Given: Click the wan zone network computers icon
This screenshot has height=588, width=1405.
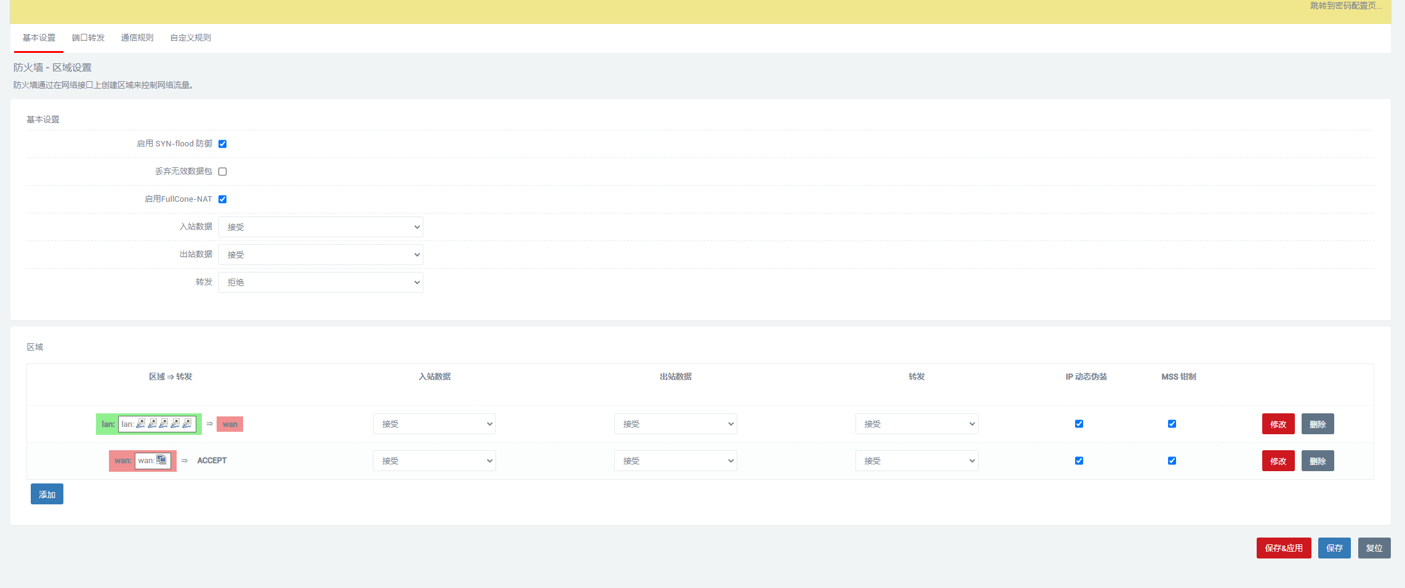Looking at the screenshot, I should pyautogui.click(x=161, y=460).
